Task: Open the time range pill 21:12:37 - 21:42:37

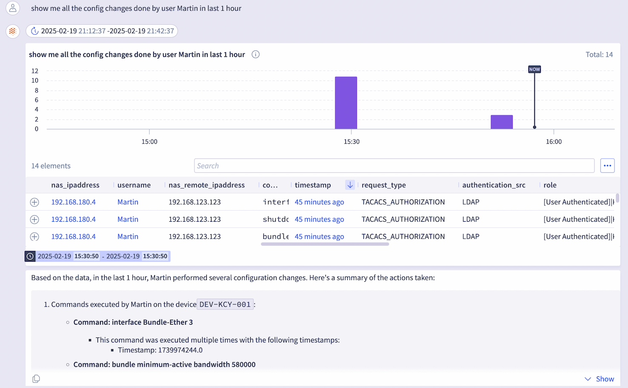Action: click(102, 31)
